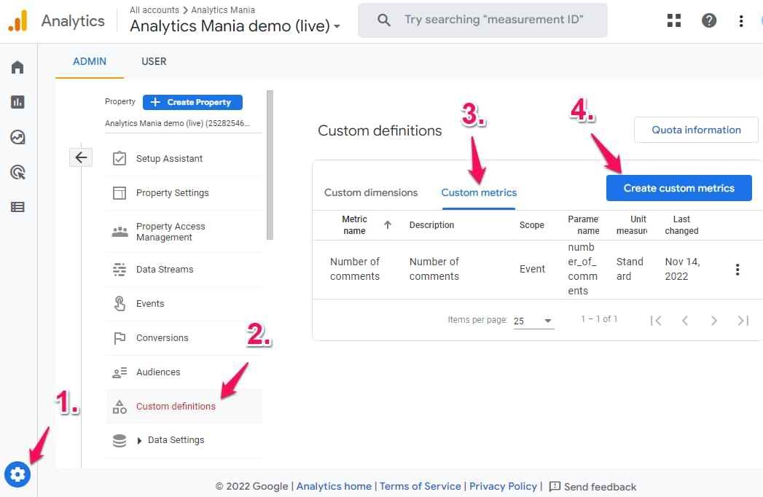Click the Setup Assistant checkbox icon

click(x=120, y=159)
